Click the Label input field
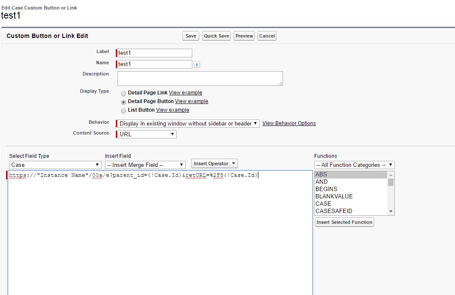The height and width of the screenshot is (295, 455). 155,53
